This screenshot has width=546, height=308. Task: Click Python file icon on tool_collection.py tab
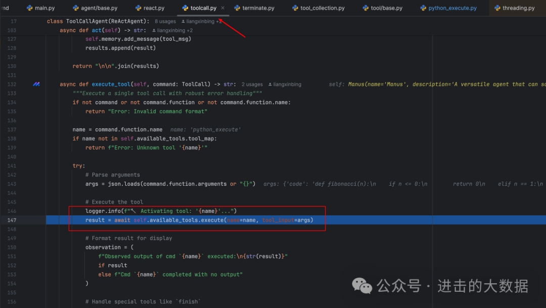tap(295, 8)
